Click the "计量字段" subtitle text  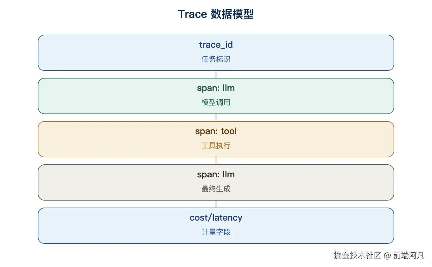tap(216, 232)
